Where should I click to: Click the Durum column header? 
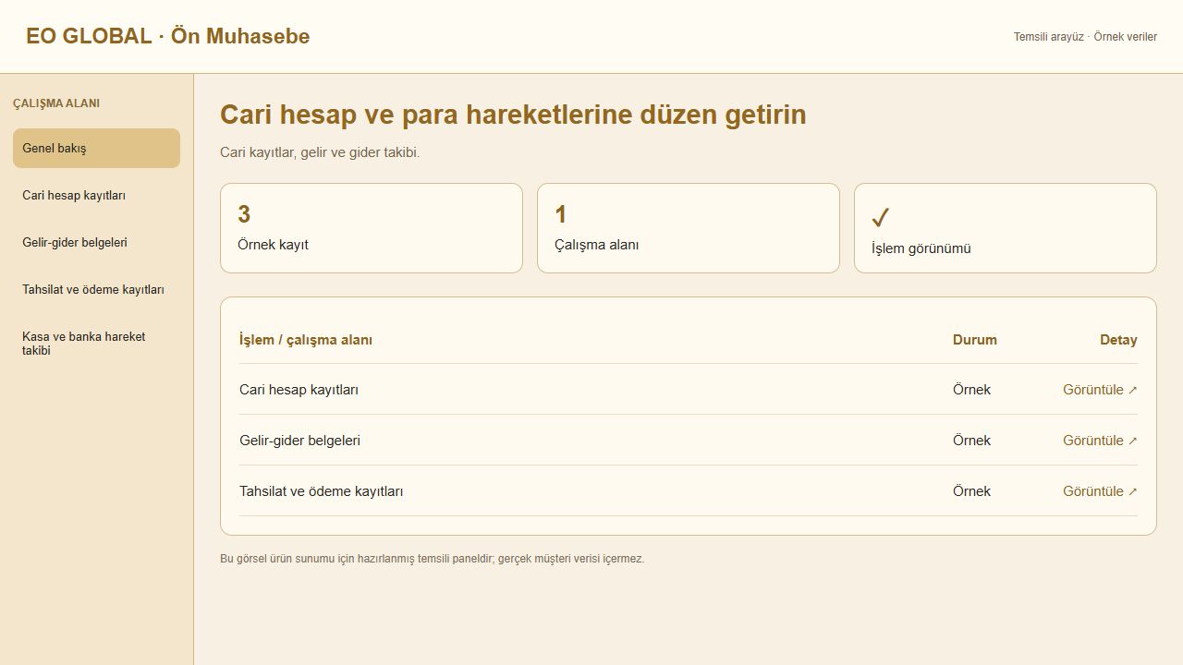coord(975,340)
